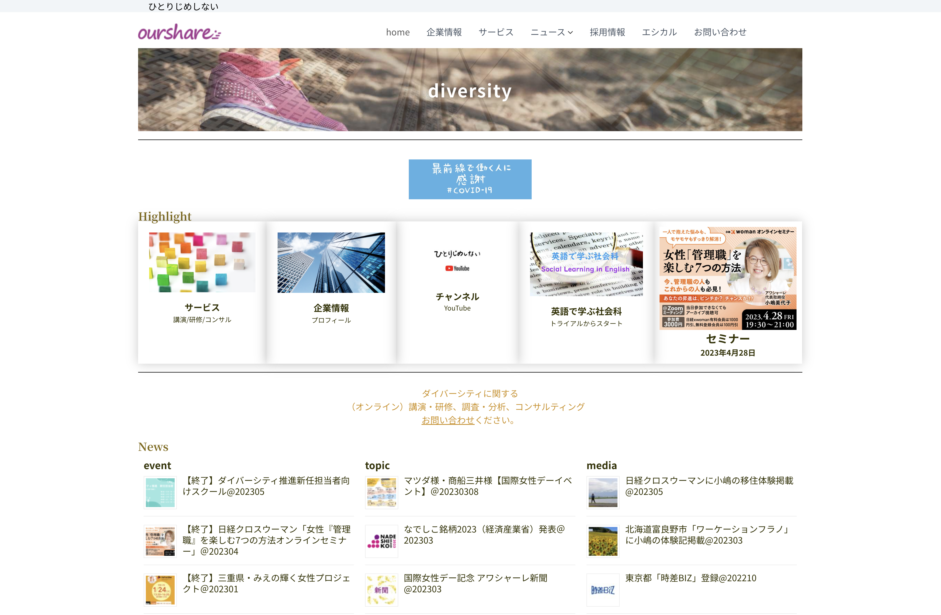Open 東京都「時差BIZ」登録@202210 item
Screen dimensions: 941x615
(x=691, y=578)
